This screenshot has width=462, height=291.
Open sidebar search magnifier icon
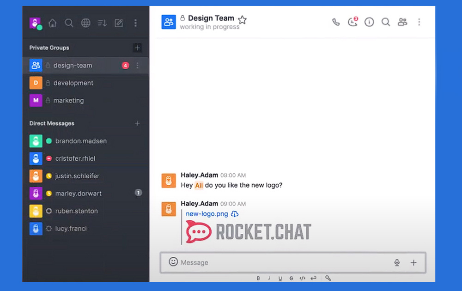(x=69, y=23)
